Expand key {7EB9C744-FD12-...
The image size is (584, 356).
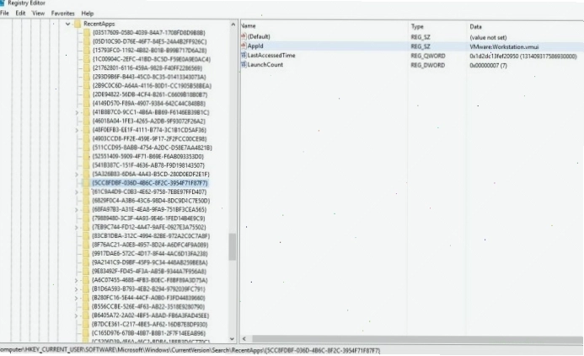pos(77,228)
